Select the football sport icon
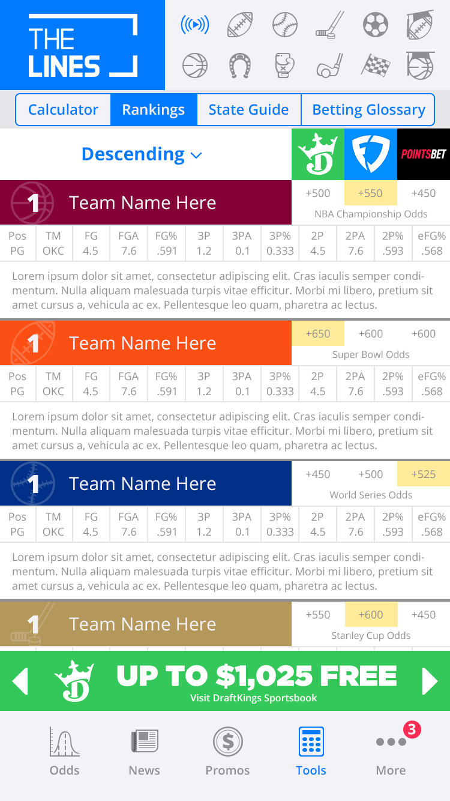450x801 pixels. click(x=240, y=25)
